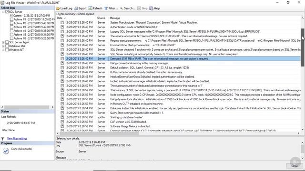305x171 pixels.
Task: Check Archive #2 log checkbox
Action: pyautogui.click(x=11, y=23)
